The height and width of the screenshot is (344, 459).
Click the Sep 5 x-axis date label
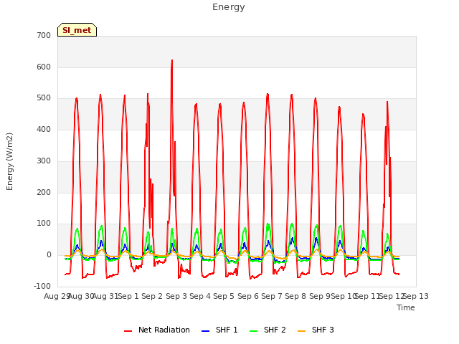[224, 296]
